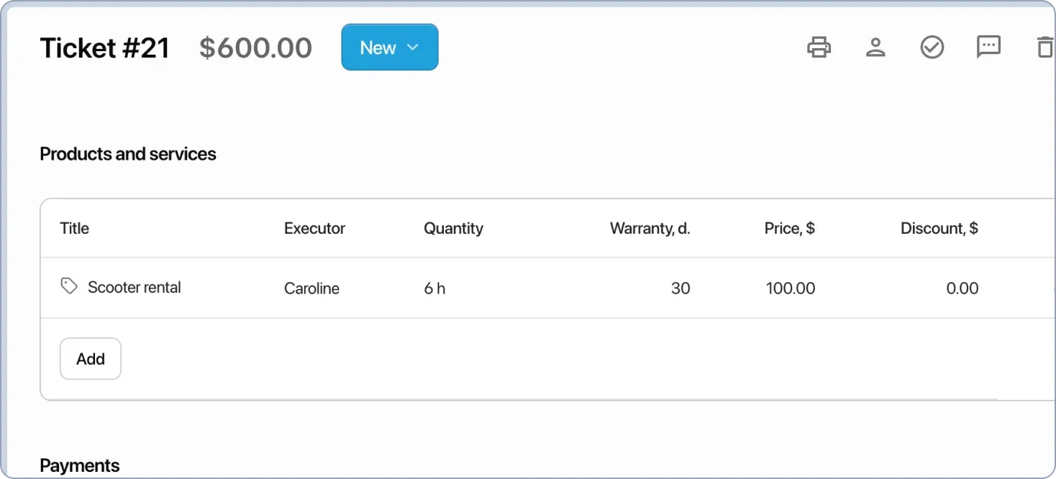The width and height of the screenshot is (1056, 479).
Task: Select the $600.00 total amount
Action: tap(255, 47)
